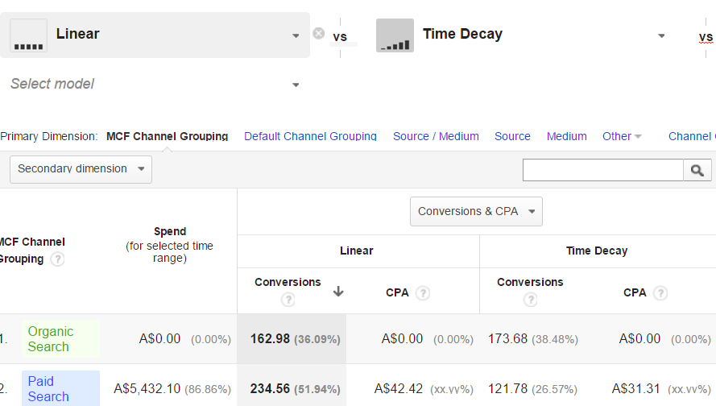Image resolution: width=716 pixels, height=406 pixels.
Task: Open the Time Decay model dropdown
Action: (661, 35)
